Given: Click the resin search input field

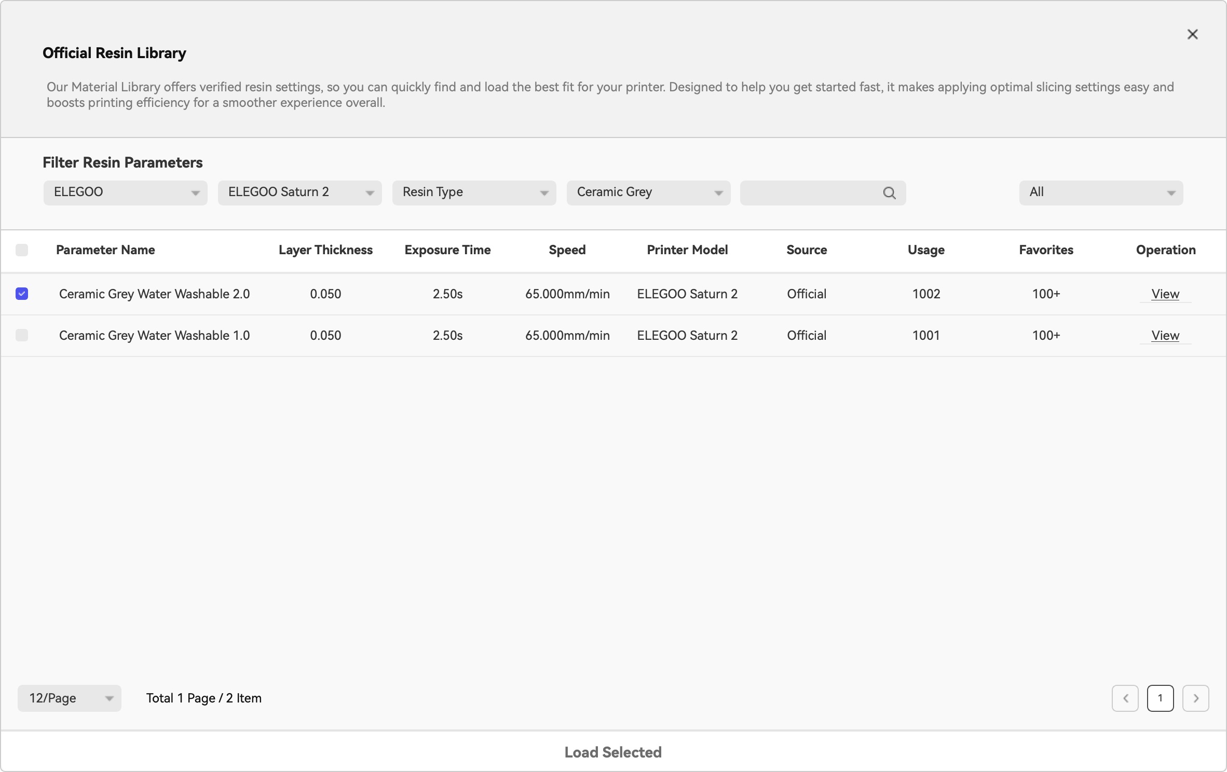Looking at the screenshot, I should point(810,193).
